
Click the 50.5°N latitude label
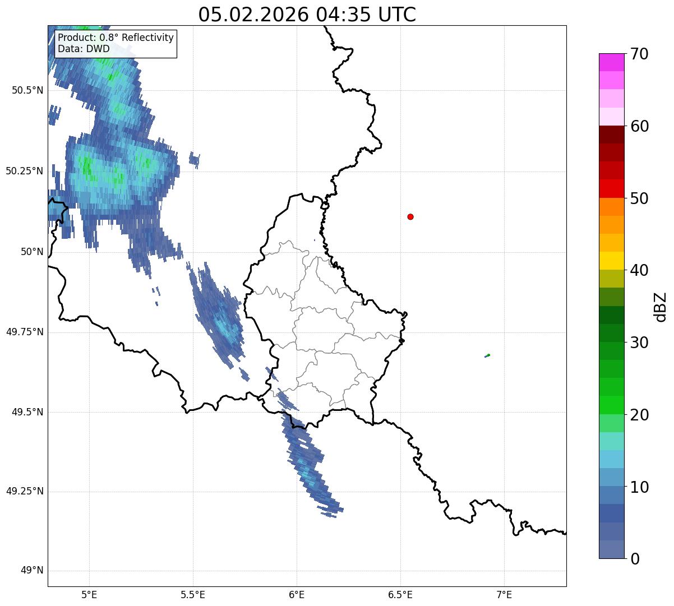point(27,90)
